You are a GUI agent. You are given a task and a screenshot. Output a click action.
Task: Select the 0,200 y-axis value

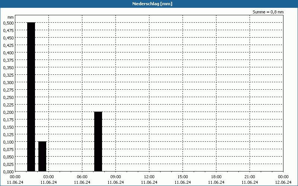(9, 112)
